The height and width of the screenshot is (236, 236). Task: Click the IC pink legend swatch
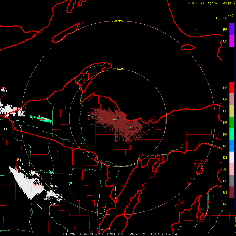(x=232, y=169)
